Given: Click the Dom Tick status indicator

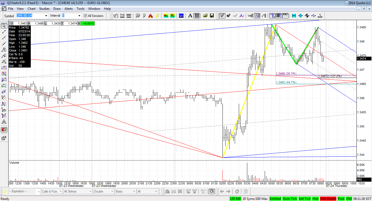Looking at the screenshot, I should (x=290, y=199).
